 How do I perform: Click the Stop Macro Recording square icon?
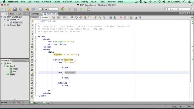125,18
